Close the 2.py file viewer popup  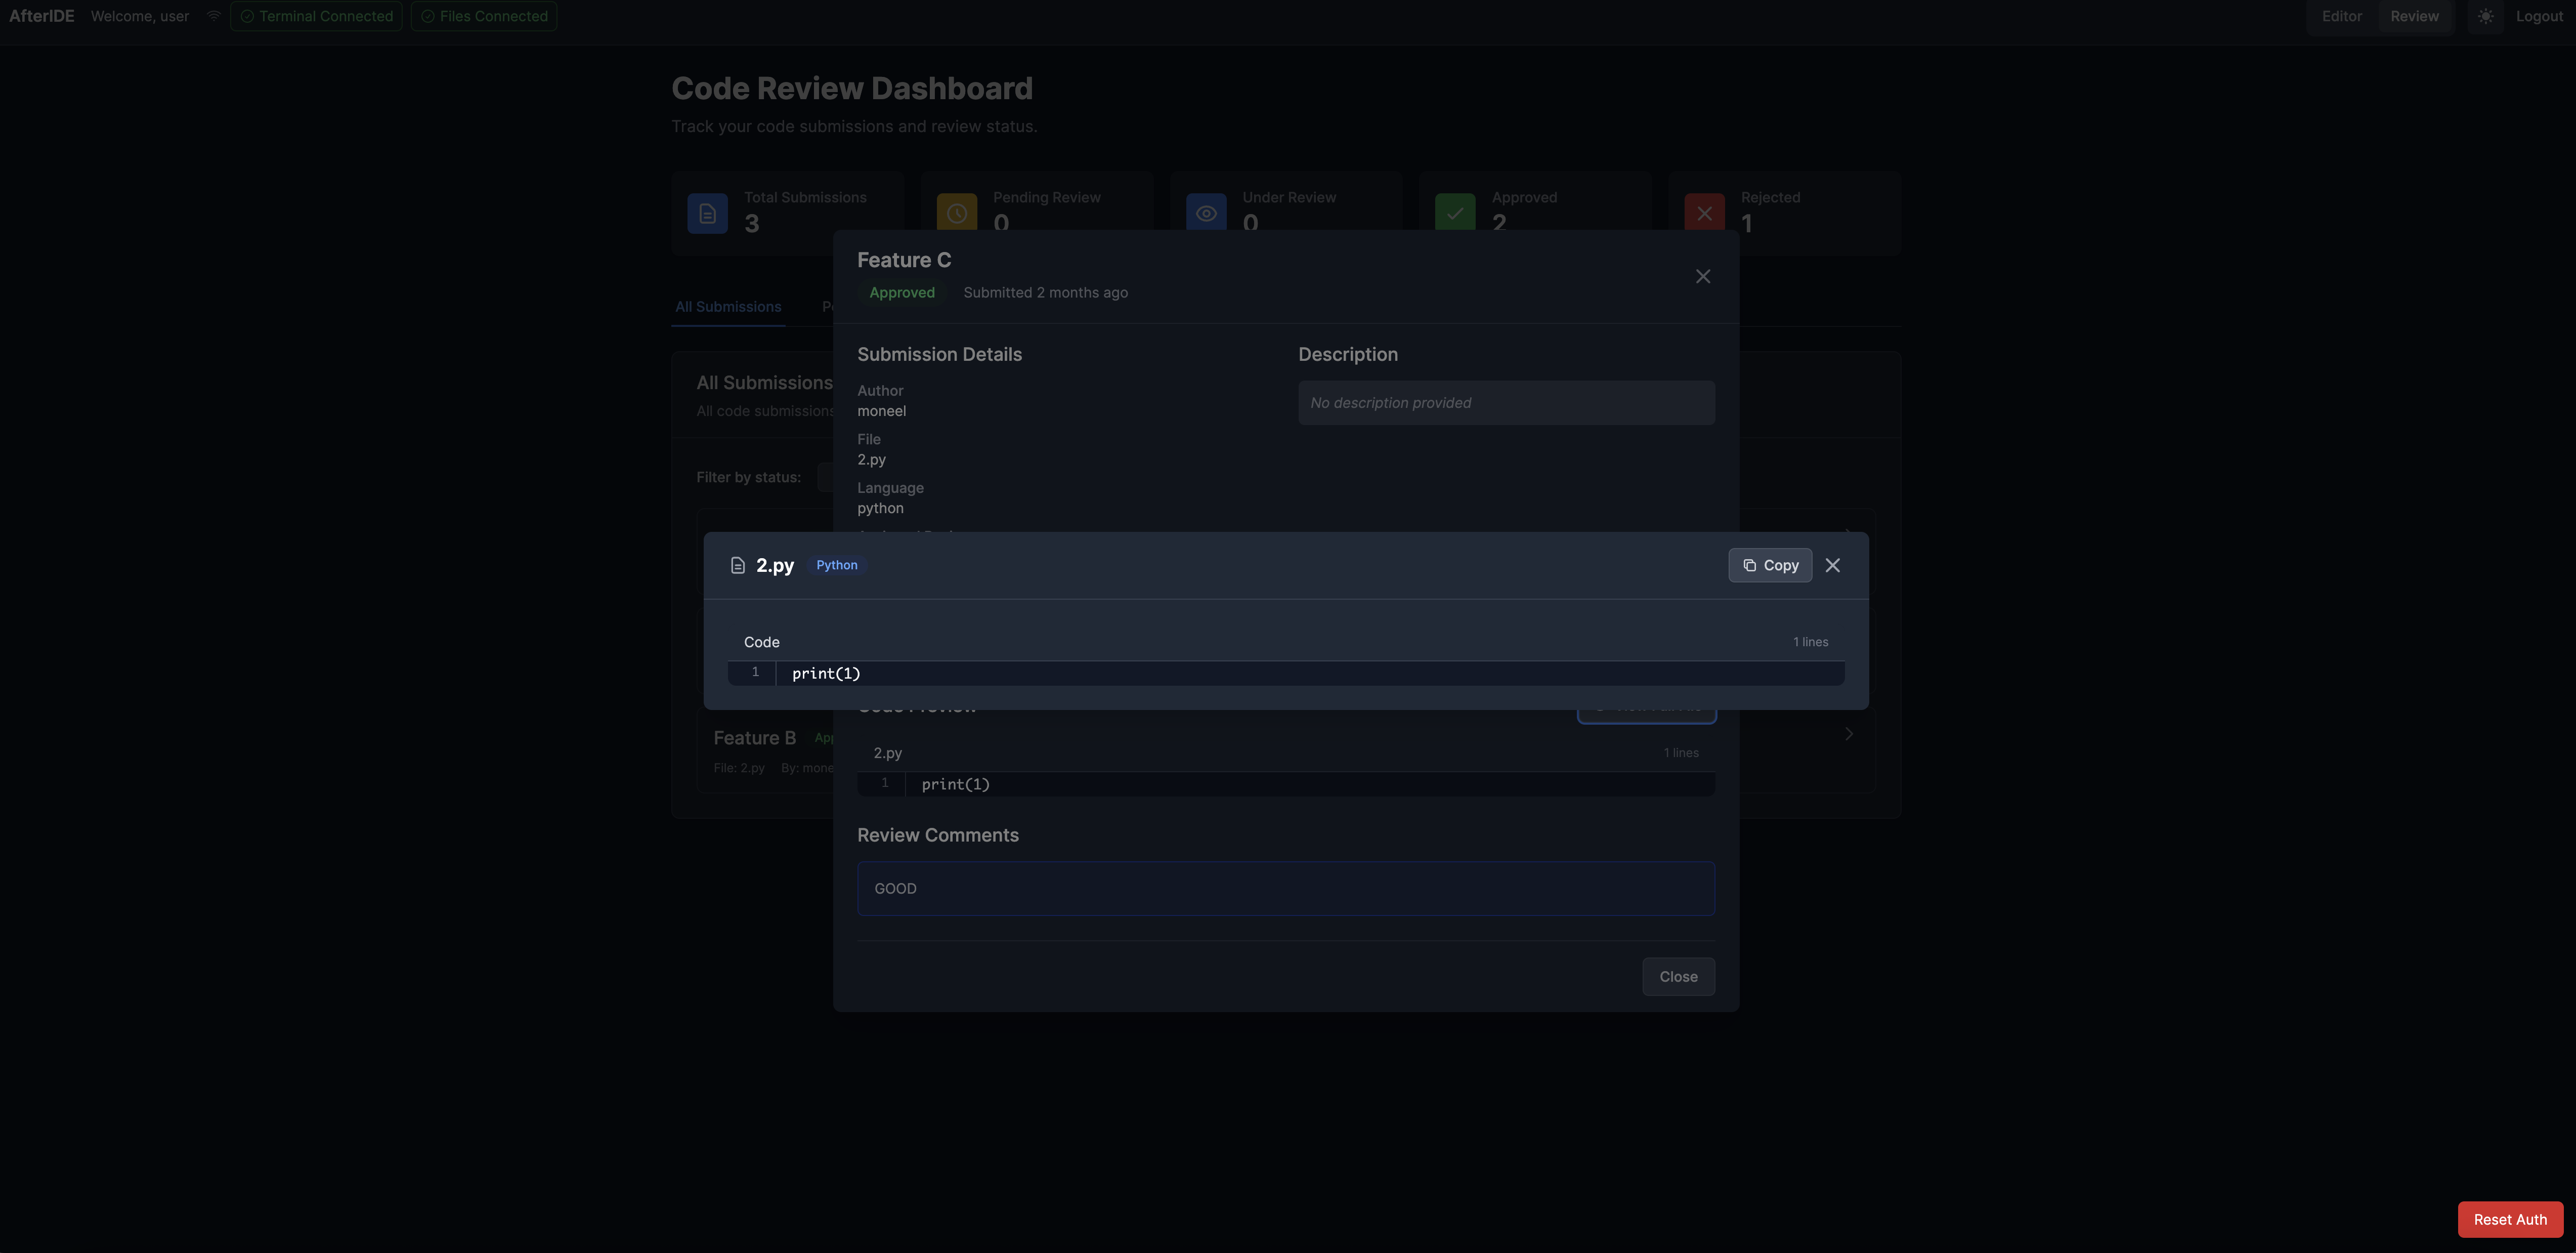click(1832, 565)
